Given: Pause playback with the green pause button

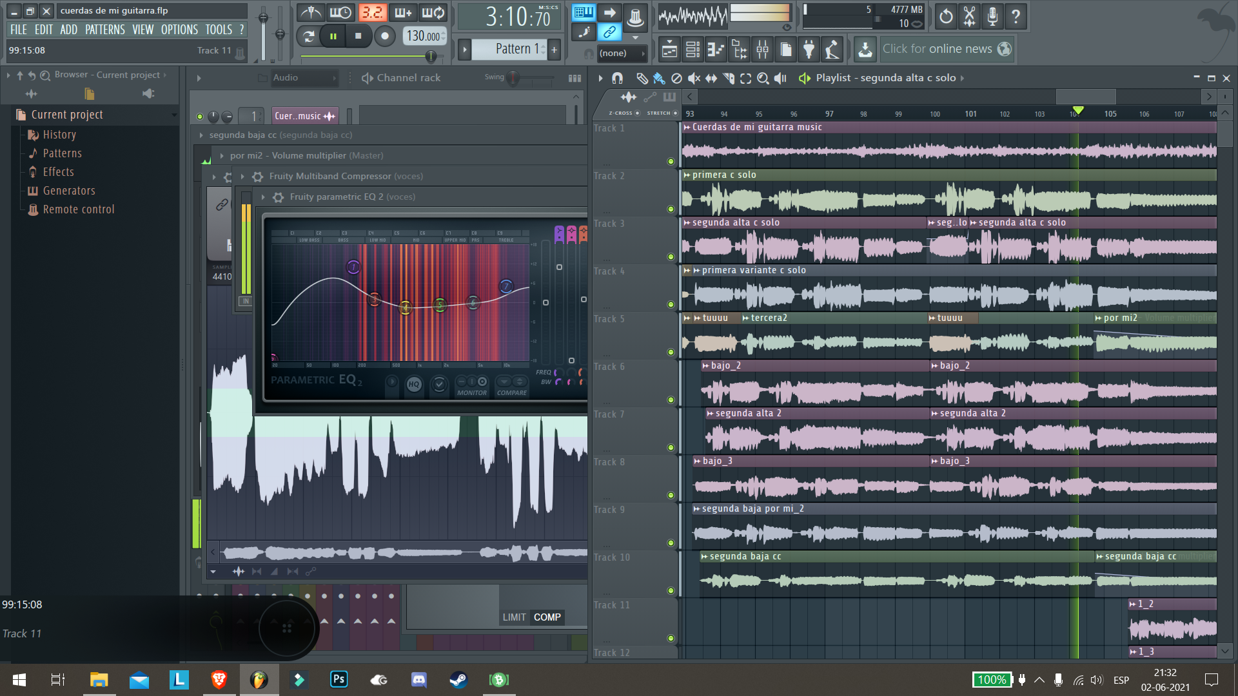Looking at the screenshot, I should (x=333, y=36).
